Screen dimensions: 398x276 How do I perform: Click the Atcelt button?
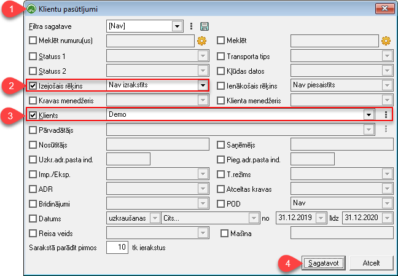[x=372, y=263]
